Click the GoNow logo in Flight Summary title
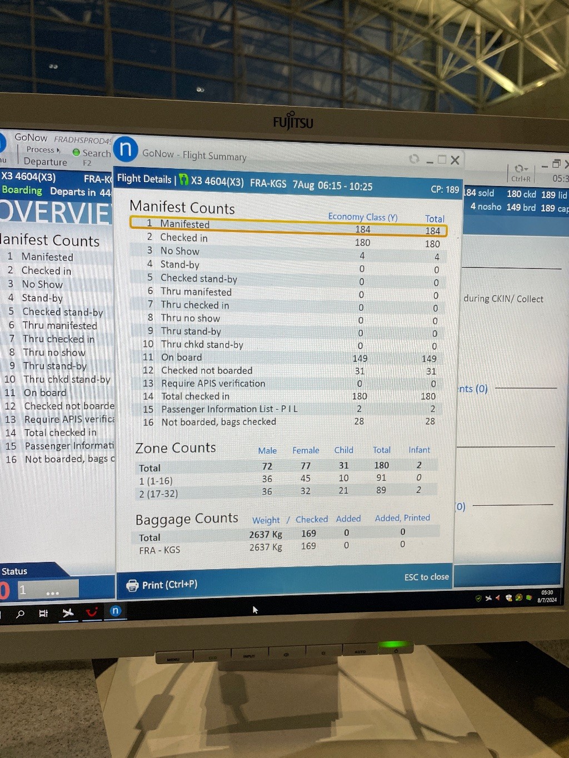The width and height of the screenshot is (569, 758). pyautogui.click(x=126, y=149)
